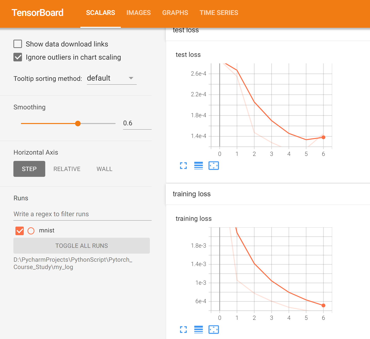
Task: Click the Horizontal Axis label
Action: pos(36,152)
